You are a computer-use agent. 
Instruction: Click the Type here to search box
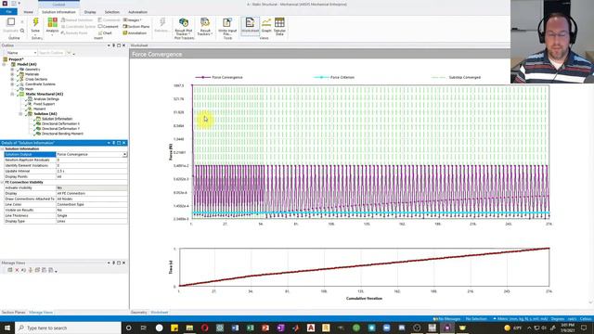click(x=68, y=328)
